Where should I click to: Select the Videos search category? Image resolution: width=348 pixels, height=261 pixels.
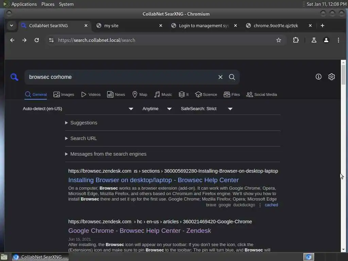[x=91, y=94]
